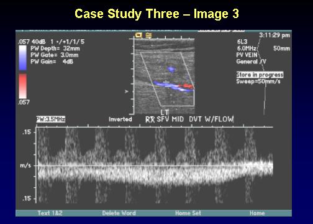Image resolution: width=313 pixels, height=224 pixels.
Task: Click the red portion of color scale bar
Action: pyautogui.click(x=23, y=86)
